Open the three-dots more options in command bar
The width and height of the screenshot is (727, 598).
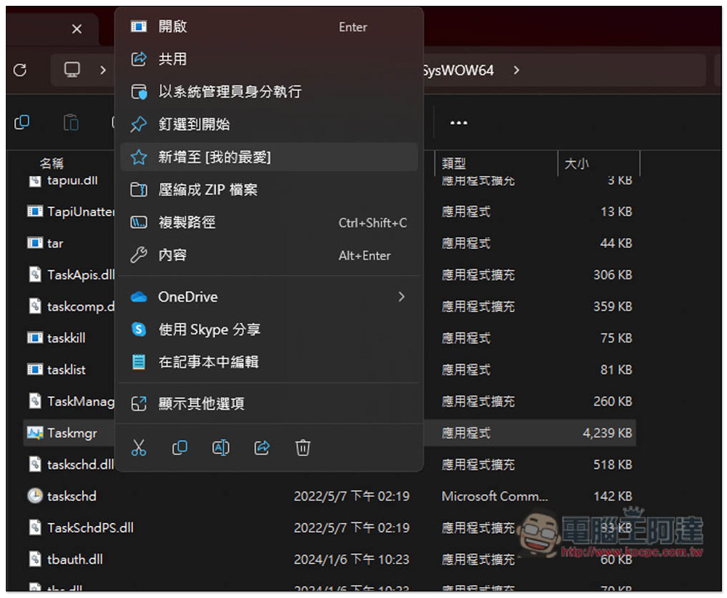point(459,122)
